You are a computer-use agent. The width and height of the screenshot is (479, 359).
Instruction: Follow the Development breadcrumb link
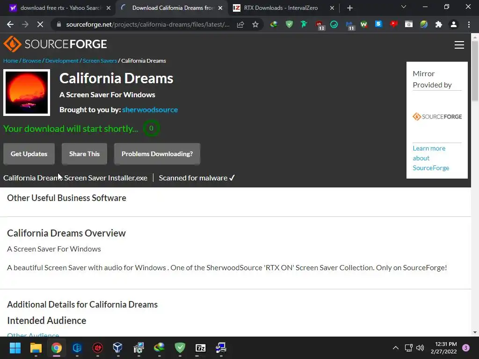click(62, 60)
